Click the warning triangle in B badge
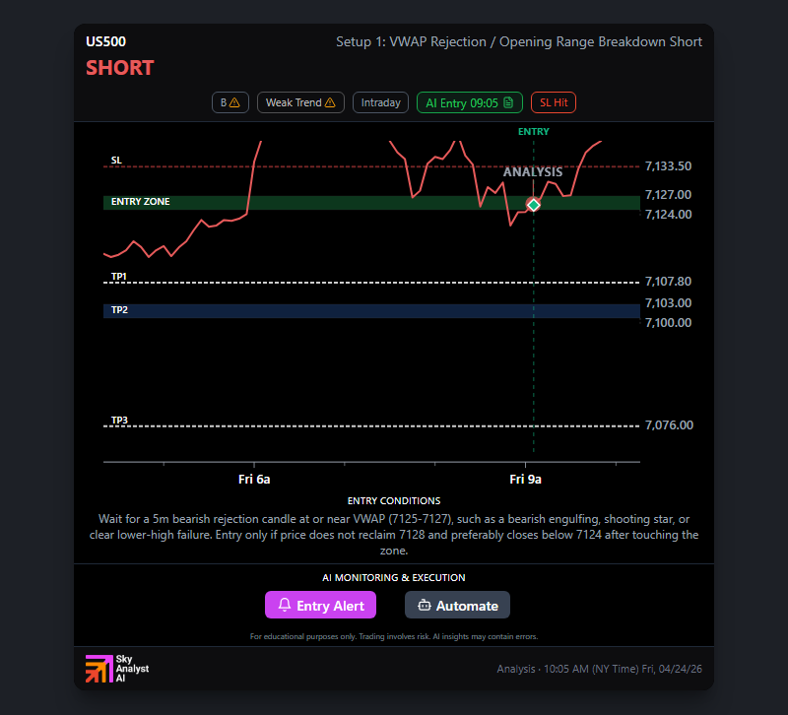The height and width of the screenshot is (715, 788). pos(234,102)
